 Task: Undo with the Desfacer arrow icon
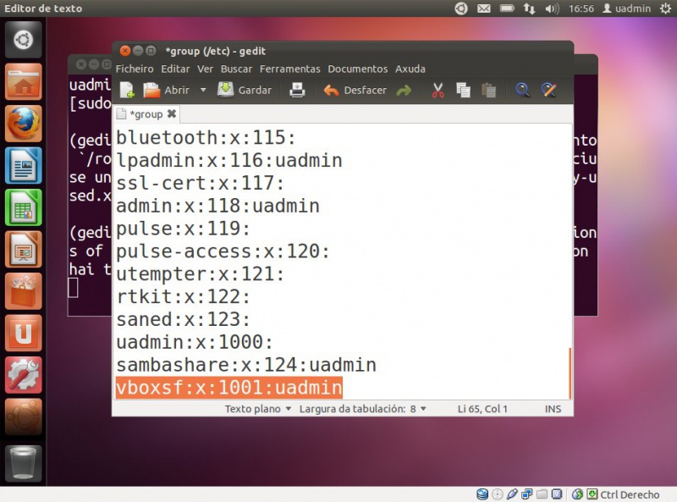point(331,91)
